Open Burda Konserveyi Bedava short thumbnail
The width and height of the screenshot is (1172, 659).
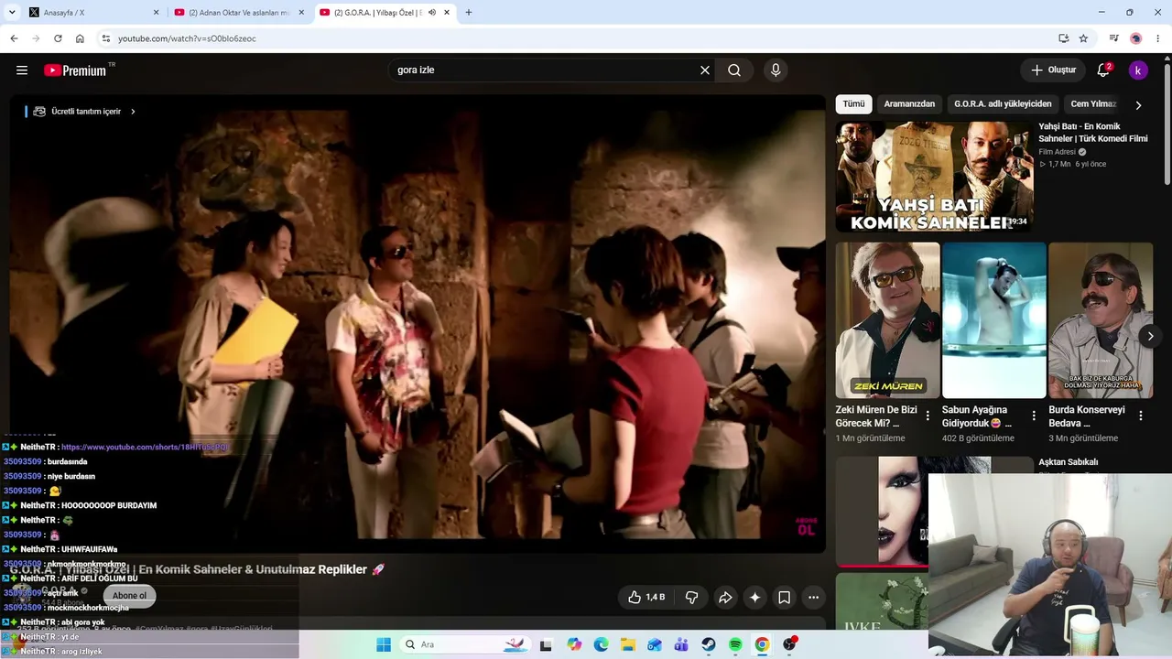[x=1101, y=320]
